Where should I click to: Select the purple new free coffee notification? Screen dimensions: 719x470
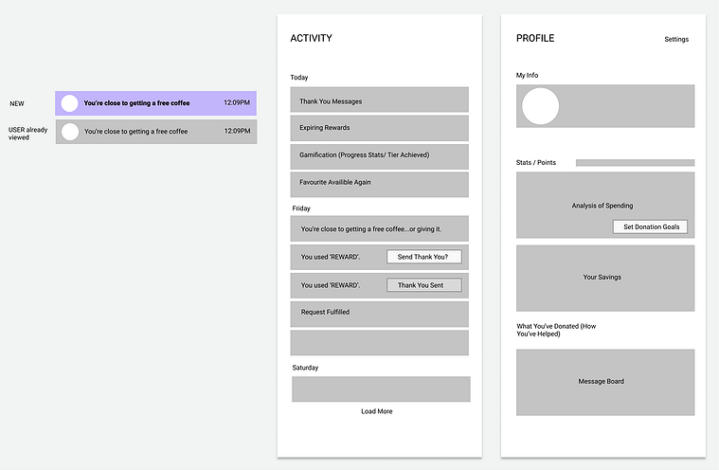[x=156, y=103]
